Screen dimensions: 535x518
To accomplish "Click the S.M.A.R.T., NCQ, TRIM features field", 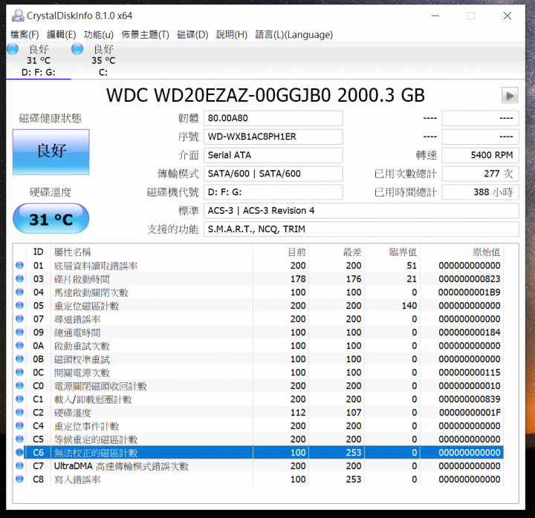I will coord(361,229).
